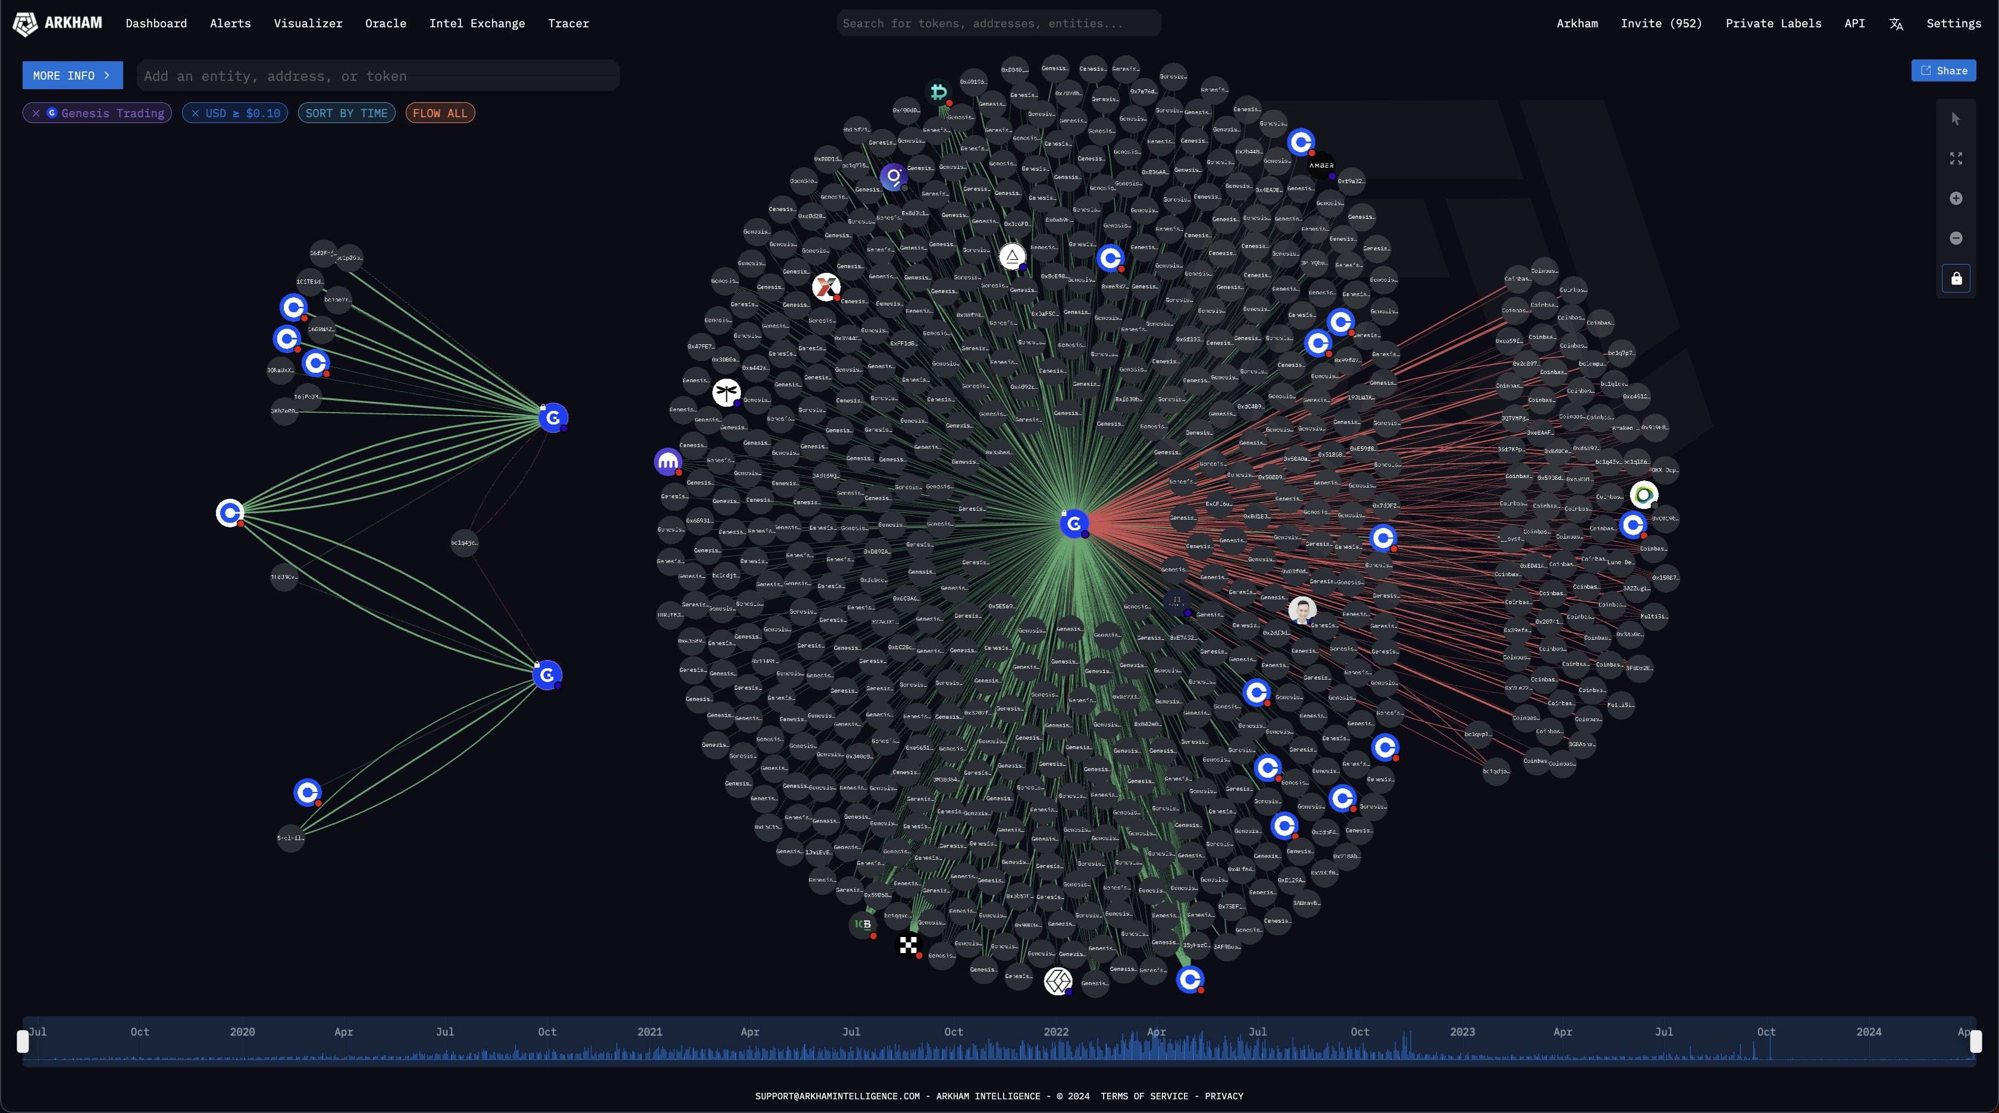Select the green KB logo node
Image resolution: width=1999 pixels, height=1113 pixels.
coord(863,924)
